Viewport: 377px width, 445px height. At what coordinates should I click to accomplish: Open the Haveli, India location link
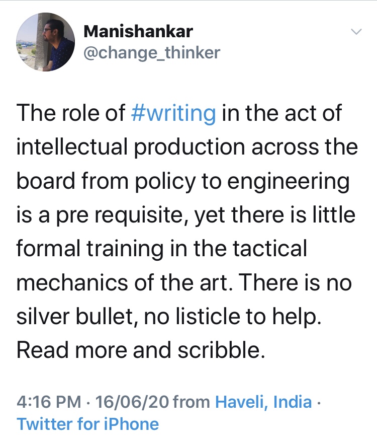(x=263, y=402)
